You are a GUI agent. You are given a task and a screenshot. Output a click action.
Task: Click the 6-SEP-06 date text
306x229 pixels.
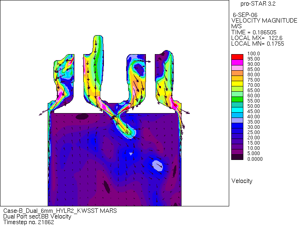click(x=245, y=15)
